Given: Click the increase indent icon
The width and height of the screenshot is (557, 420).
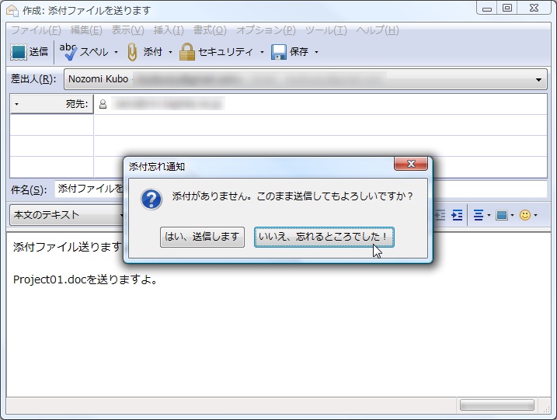Looking at the screenshot, I should [x=458, y=215].
